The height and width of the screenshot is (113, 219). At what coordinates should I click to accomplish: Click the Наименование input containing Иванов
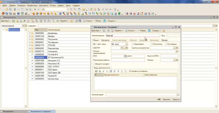coord(133,36)
